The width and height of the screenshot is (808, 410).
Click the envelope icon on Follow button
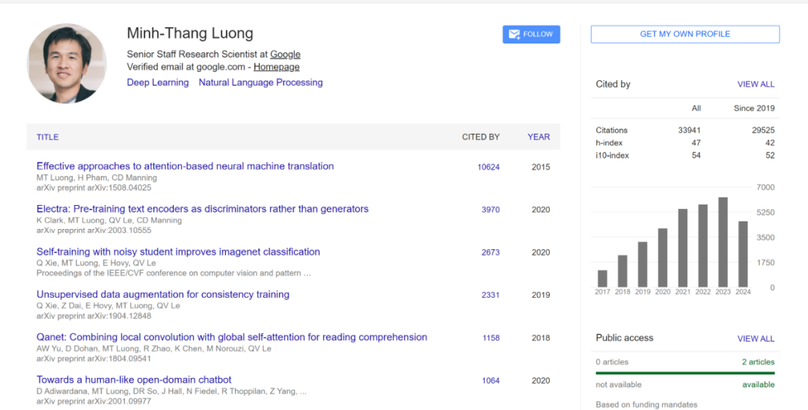(514, 34)
